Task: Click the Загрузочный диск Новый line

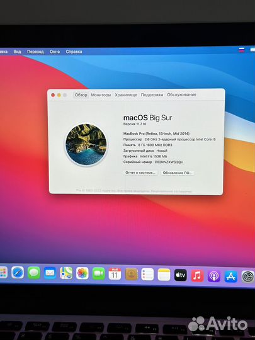Action: pos(145,150)
